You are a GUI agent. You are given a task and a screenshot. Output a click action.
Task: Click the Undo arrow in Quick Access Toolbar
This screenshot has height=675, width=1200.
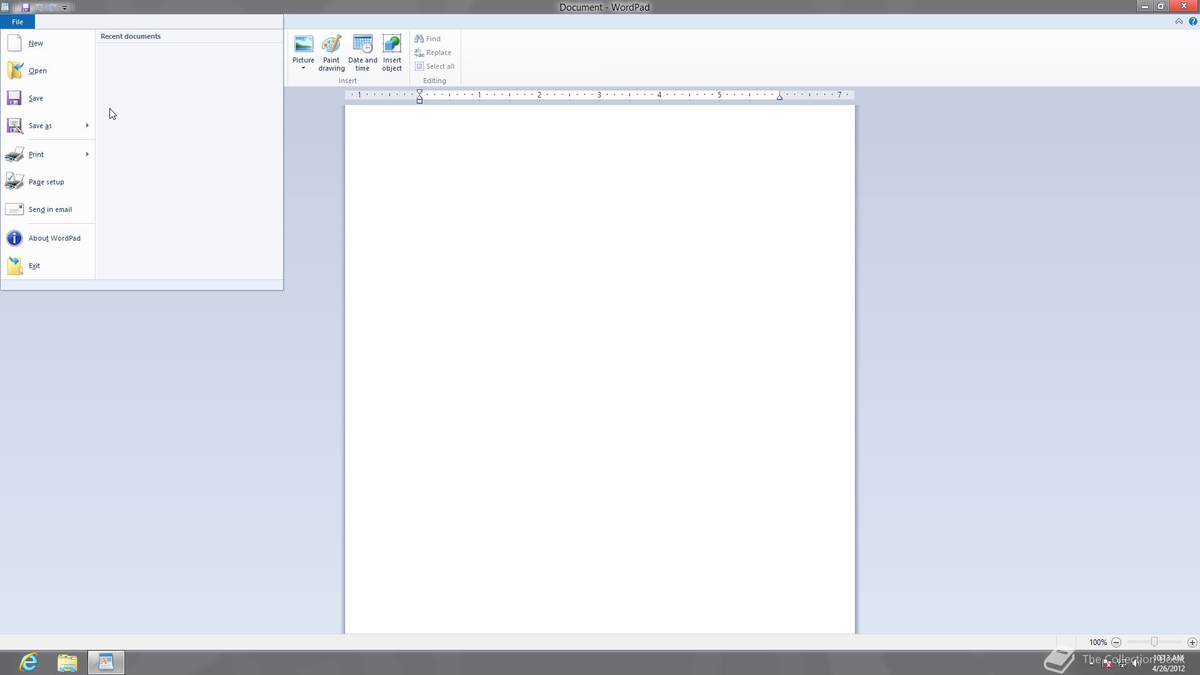[x=39, y=7]
